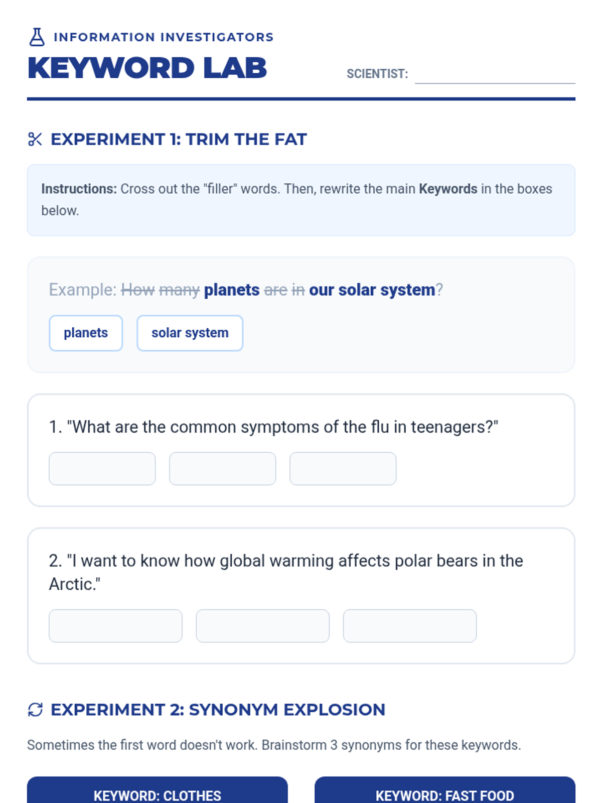Click the crossed-out word 'many' in example
This screenshot has width=602, height=803.
click(x=179, y=290)
